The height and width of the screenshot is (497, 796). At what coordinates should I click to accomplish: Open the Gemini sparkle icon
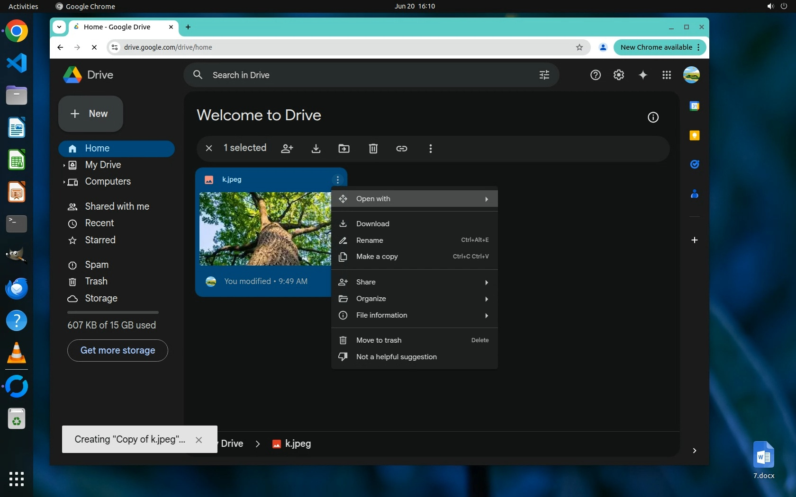coord(642,75)
